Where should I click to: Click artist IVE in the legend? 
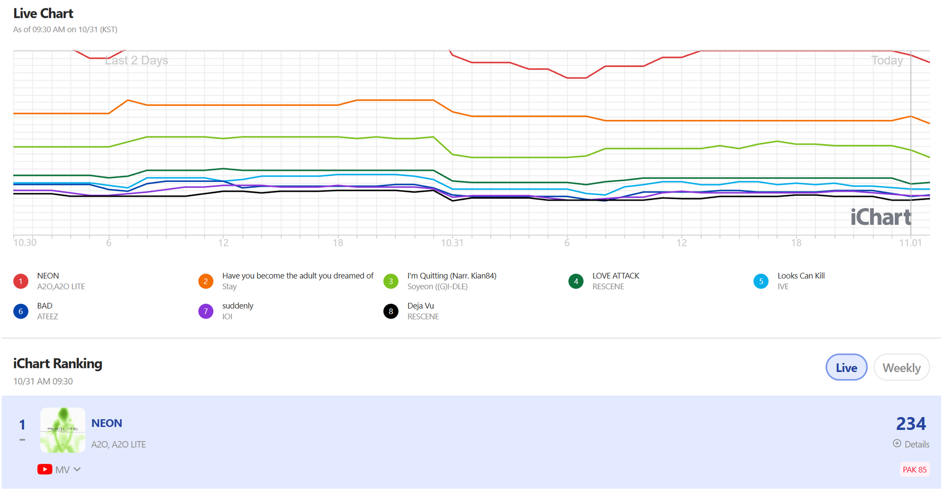point(783,286)
